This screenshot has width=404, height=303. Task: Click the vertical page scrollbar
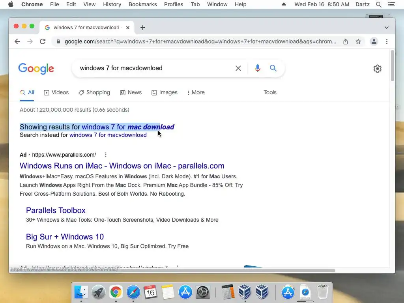pyautogui.click(x=393, y=66)
